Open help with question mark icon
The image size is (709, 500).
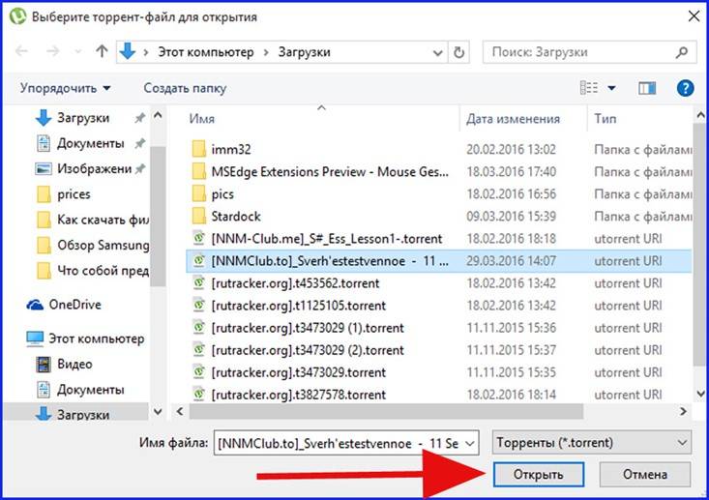[x=685, y=88]
